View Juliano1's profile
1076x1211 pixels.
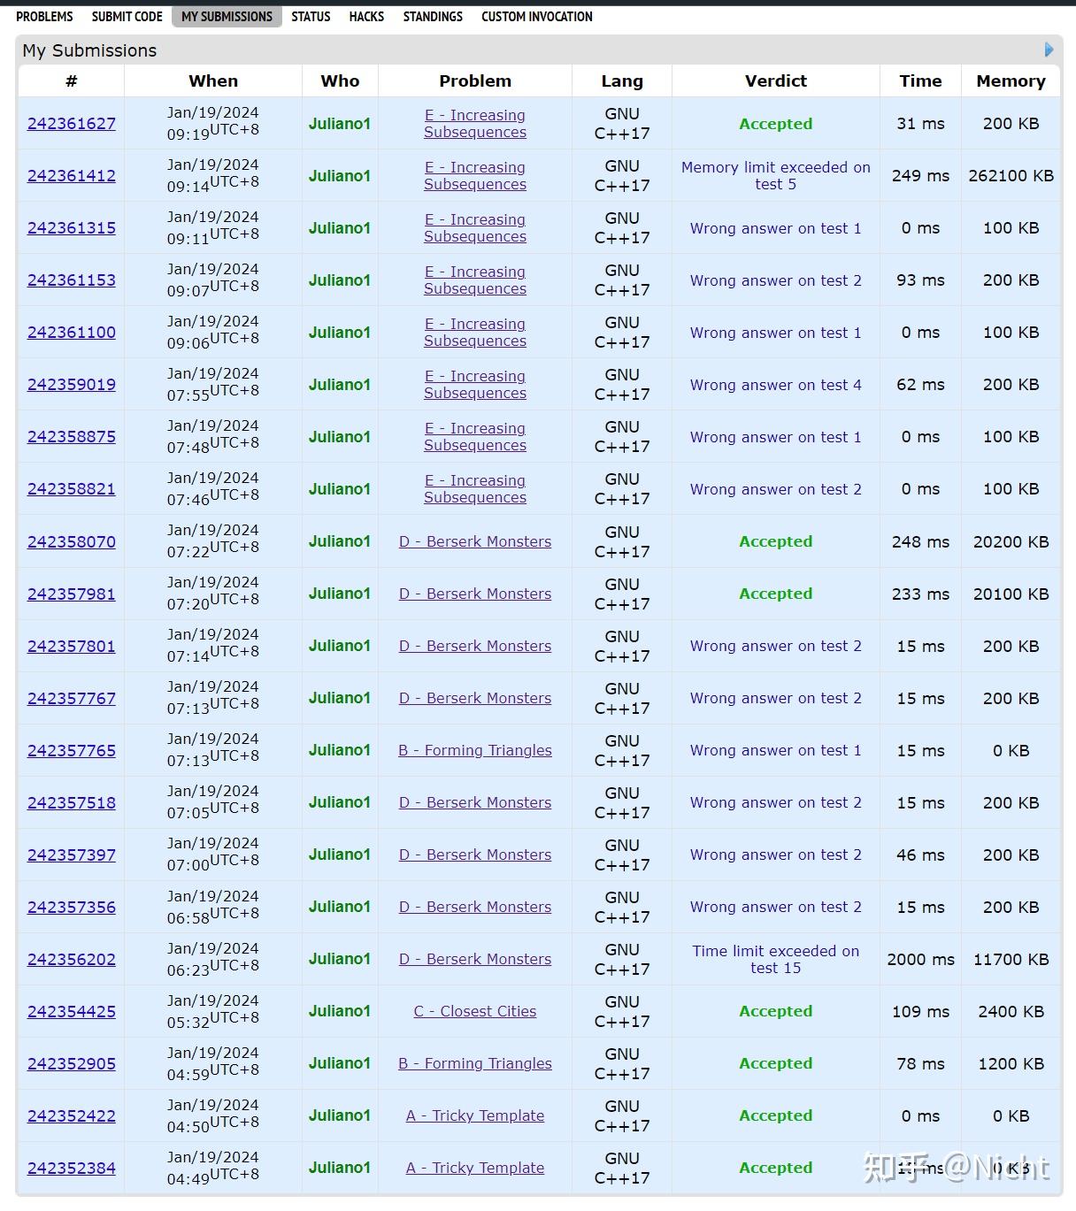pos(340,124)
